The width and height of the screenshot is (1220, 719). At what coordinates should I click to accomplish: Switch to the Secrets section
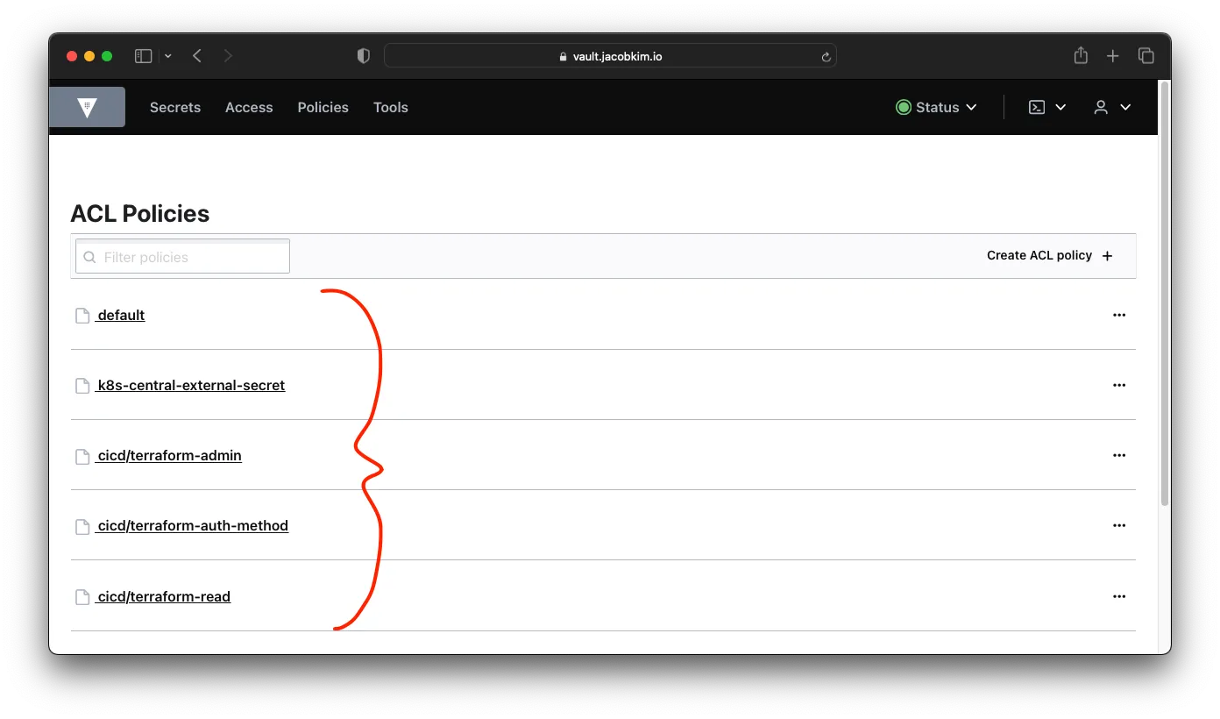coord(174,107)
